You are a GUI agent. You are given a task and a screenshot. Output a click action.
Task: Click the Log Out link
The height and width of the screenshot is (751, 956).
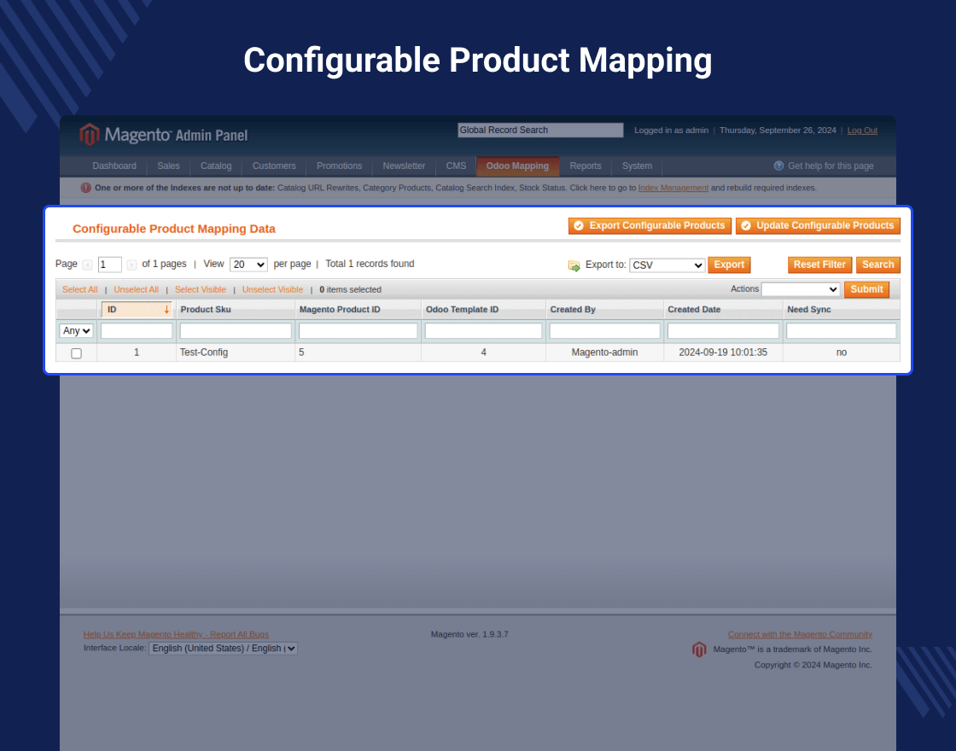pos(862,131)
